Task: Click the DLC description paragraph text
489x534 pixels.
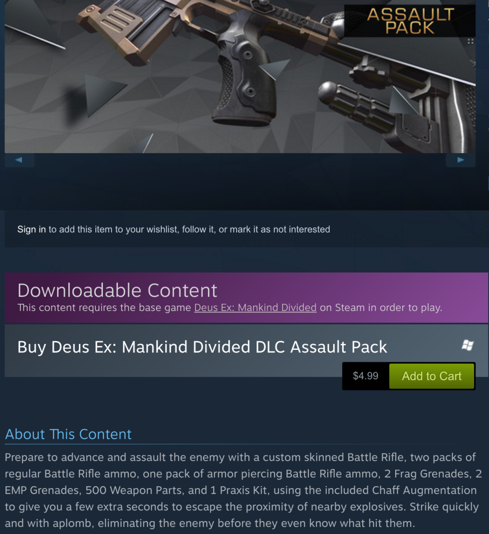Action: tap(243, 490)
